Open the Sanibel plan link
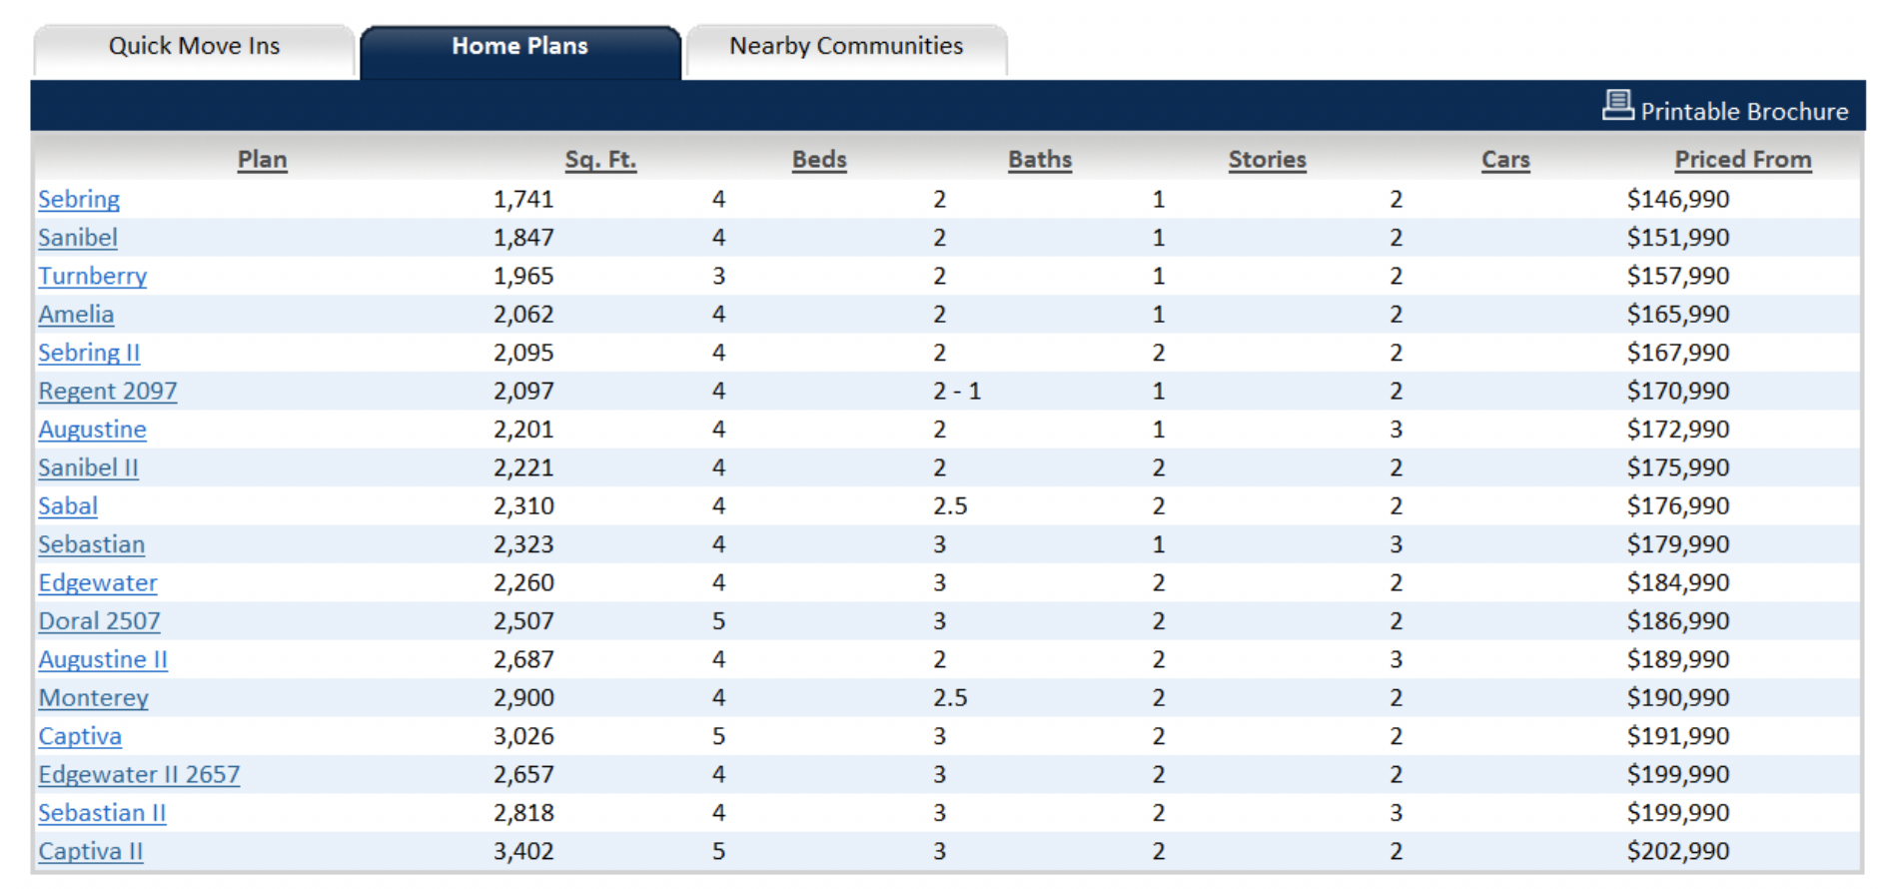Screen dimensions: 1894x889 point(78,238)
